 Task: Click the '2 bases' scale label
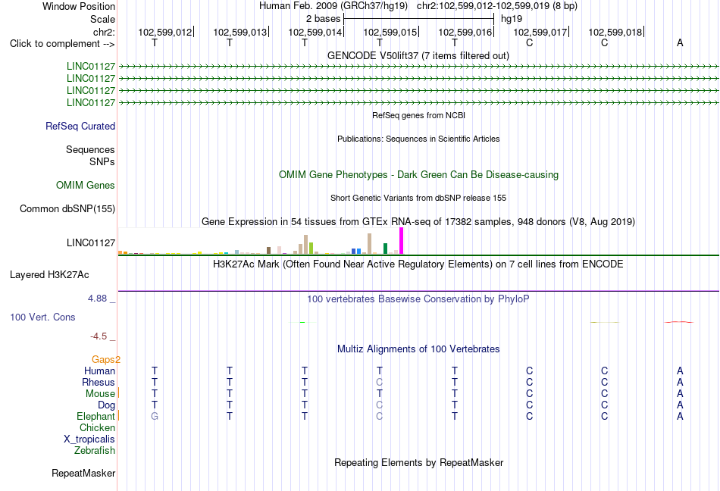click(x=324, y=19)
